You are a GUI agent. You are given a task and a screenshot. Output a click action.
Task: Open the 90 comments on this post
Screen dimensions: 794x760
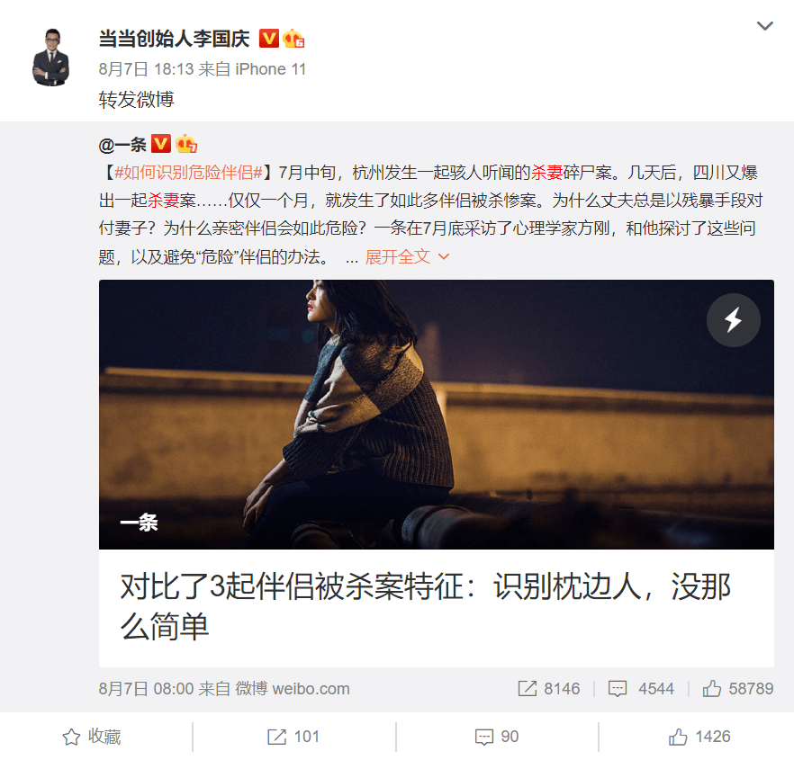tap(497, 737)
